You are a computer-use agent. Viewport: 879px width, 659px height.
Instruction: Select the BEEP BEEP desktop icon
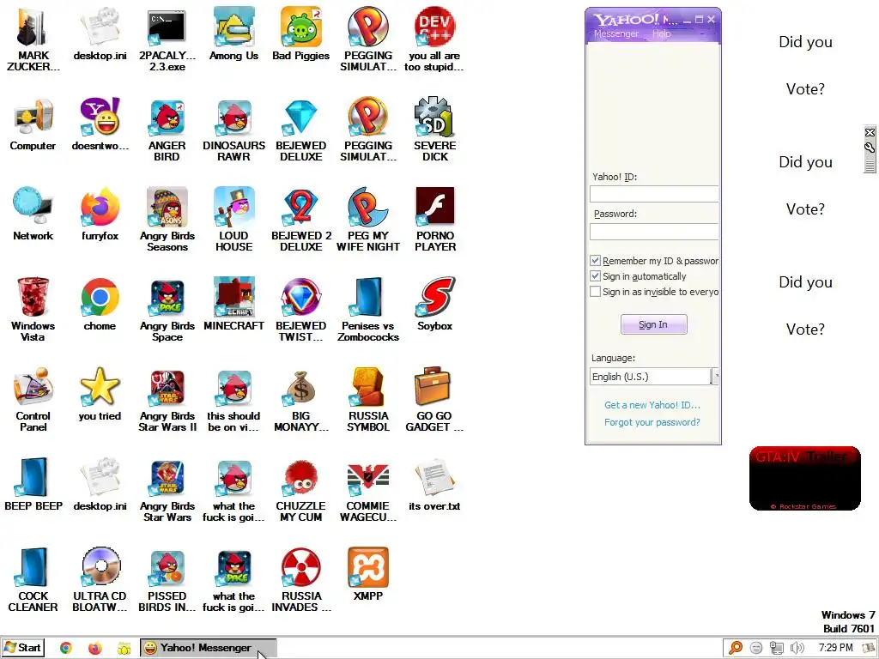pos(33,485)
